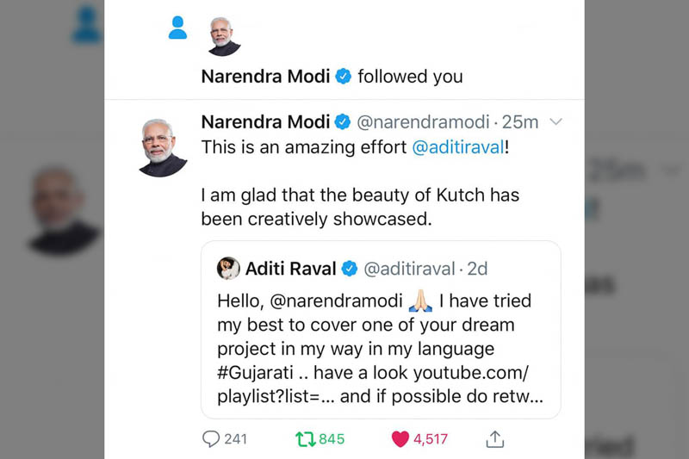
Task: Open the tweet options chevron menu
Action: [x=556, y=121]
